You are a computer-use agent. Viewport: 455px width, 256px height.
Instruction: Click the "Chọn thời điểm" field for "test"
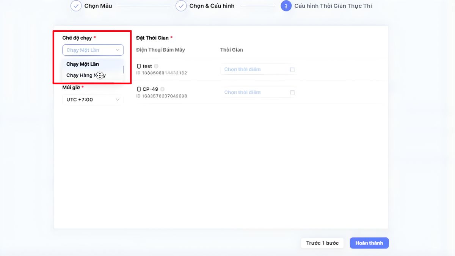(250, 69)
